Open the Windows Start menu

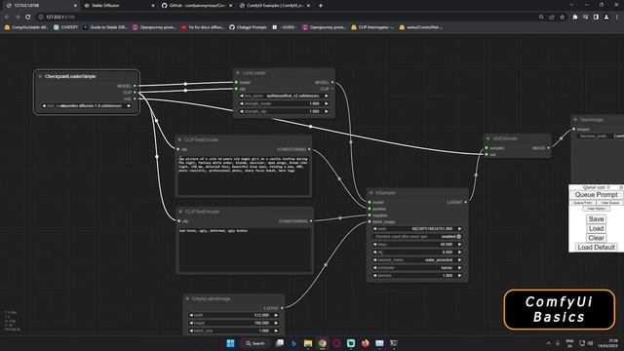click(230, 343)
